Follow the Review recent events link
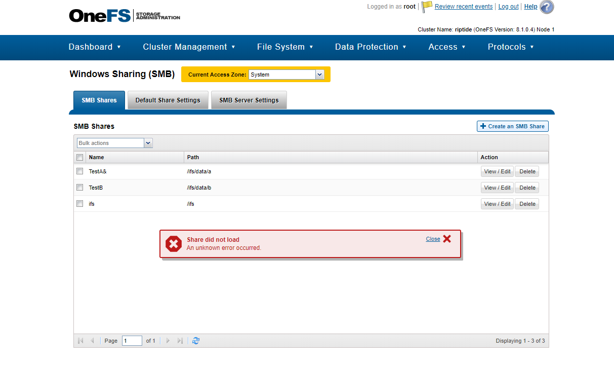Screen dimensions: 614x365 (x=463, y=6)
